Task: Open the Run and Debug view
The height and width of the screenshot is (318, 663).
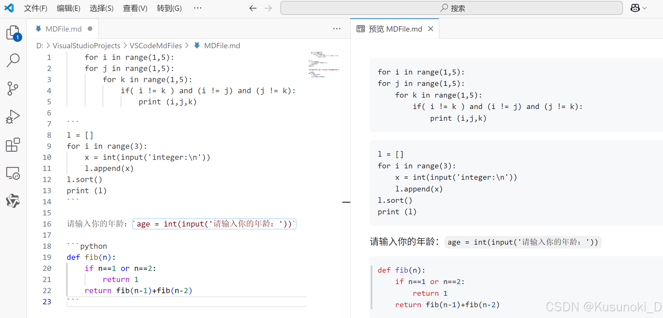Action: tap(13, 117)
